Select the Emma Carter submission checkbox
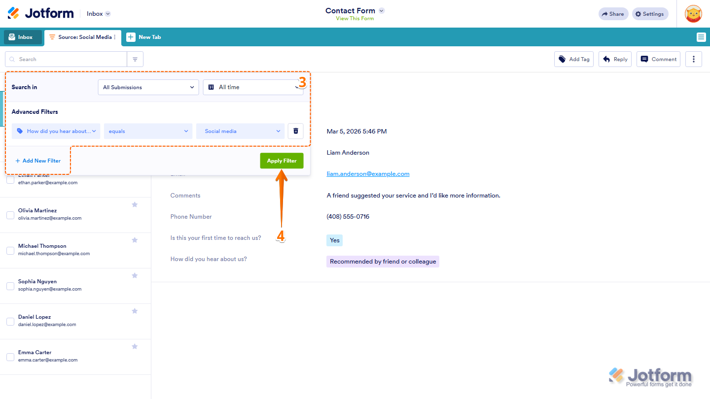710x399 pixels. (x=10, y=357)
